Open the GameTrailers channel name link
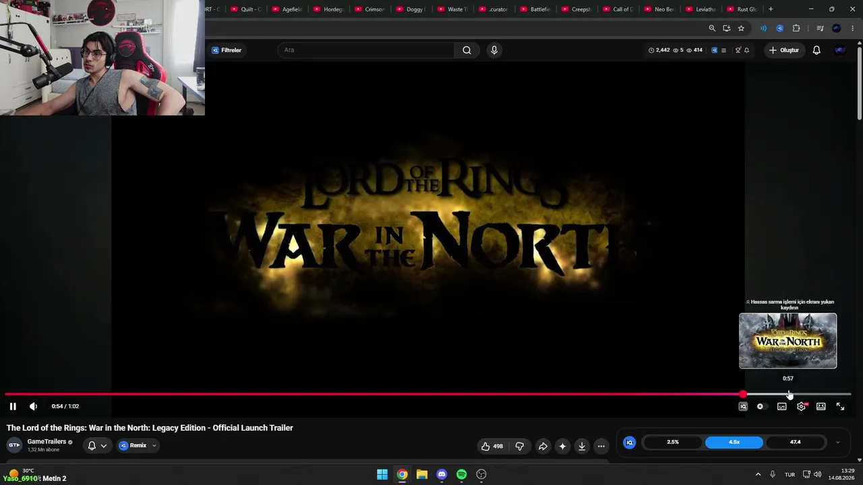 pos(47,442)
